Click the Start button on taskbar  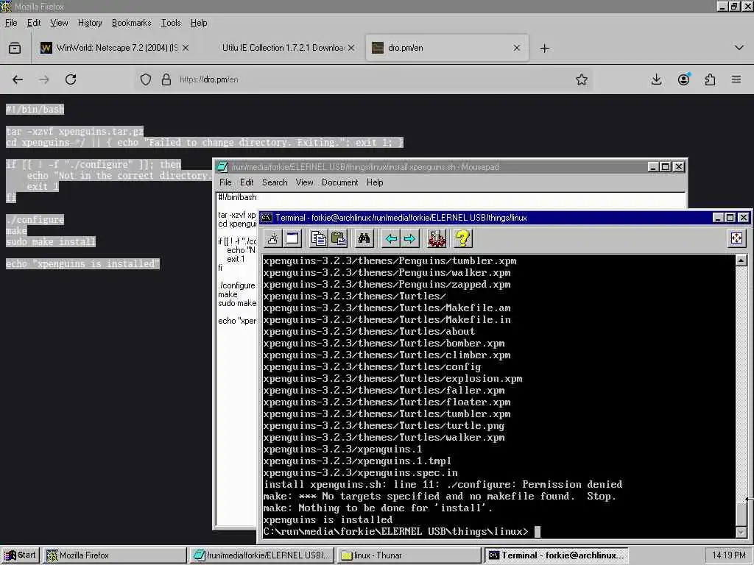click(x=20, y=555)
